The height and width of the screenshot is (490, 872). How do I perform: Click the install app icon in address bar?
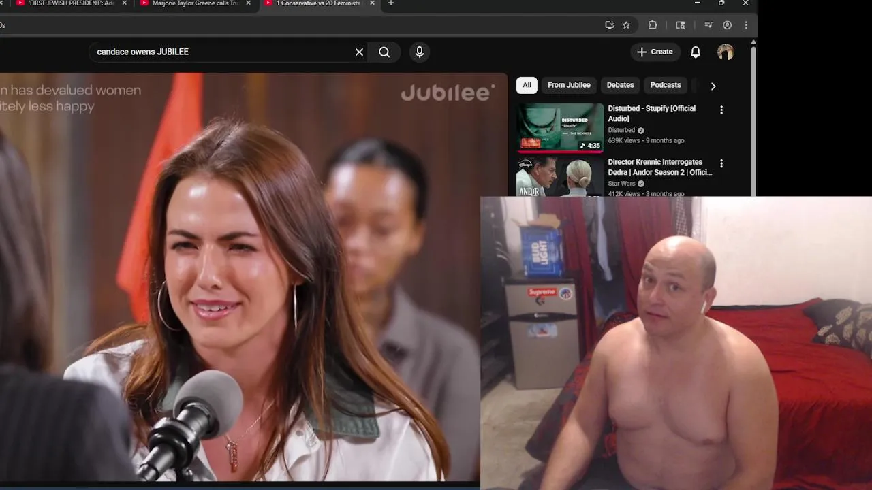coord(609,25)
